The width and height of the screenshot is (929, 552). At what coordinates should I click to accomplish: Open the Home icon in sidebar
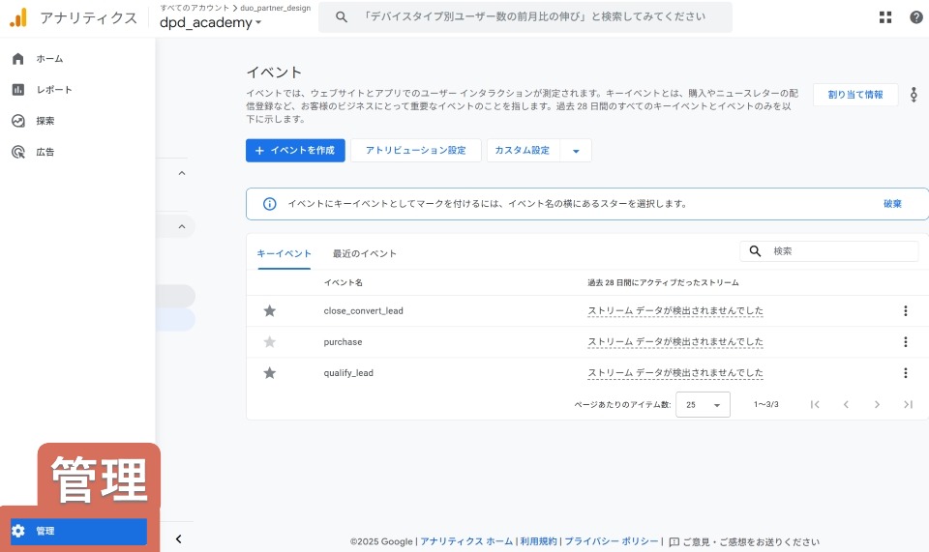click(x=17, y=59)
